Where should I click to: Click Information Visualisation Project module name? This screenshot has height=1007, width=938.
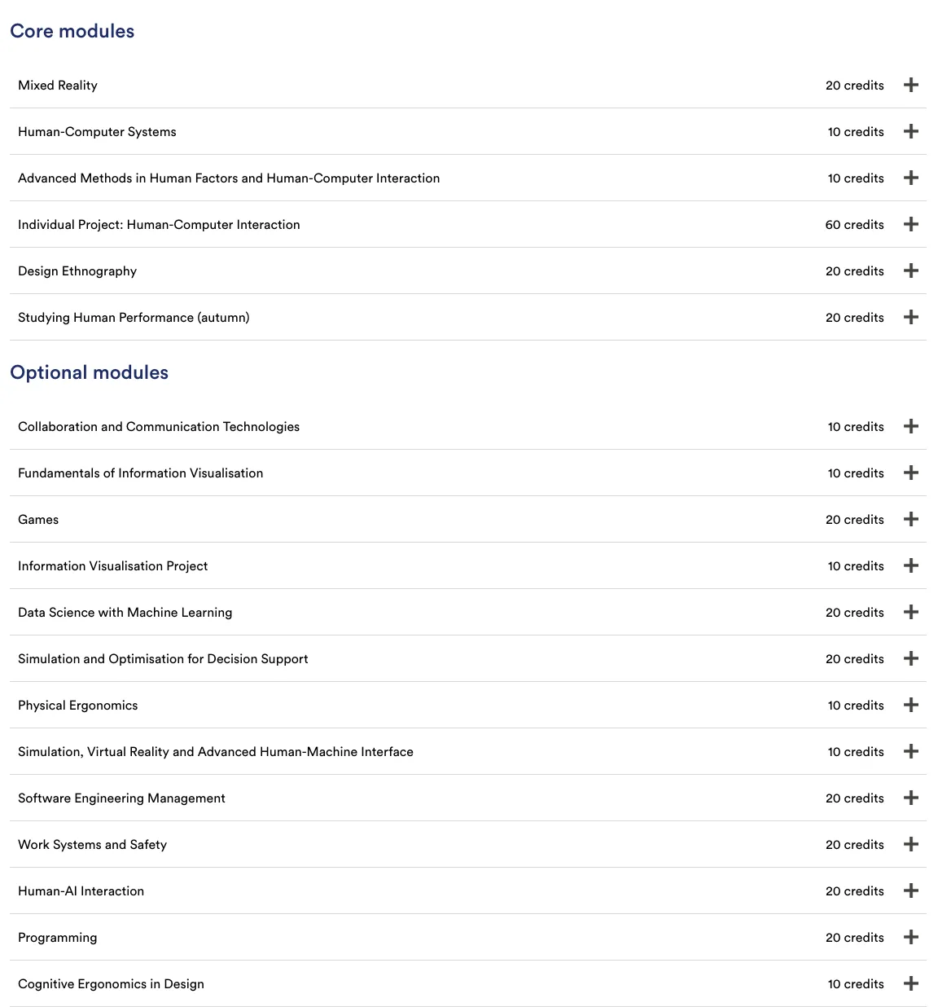click(112, 566)
